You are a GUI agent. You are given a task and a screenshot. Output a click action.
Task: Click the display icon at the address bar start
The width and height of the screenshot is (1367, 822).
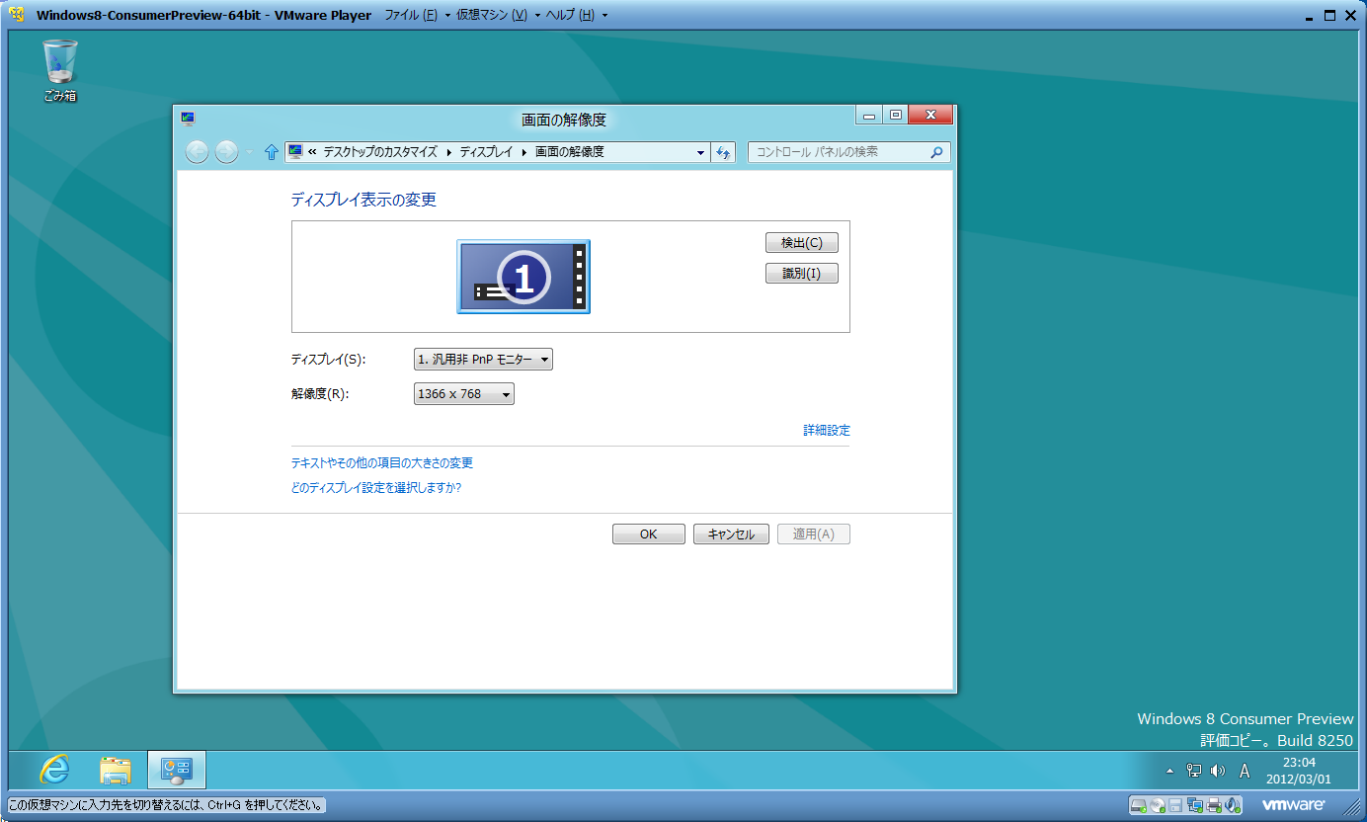[x=295, y=152]
